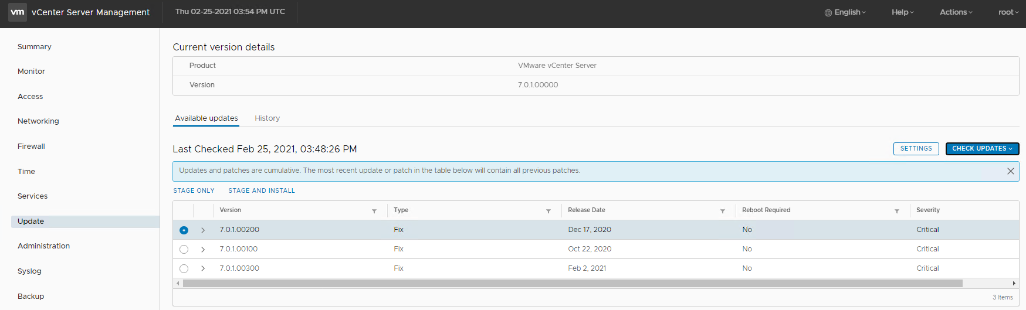Filter the Version column
The height and width of the screenshot is (310, 1026).
(374, 211)
